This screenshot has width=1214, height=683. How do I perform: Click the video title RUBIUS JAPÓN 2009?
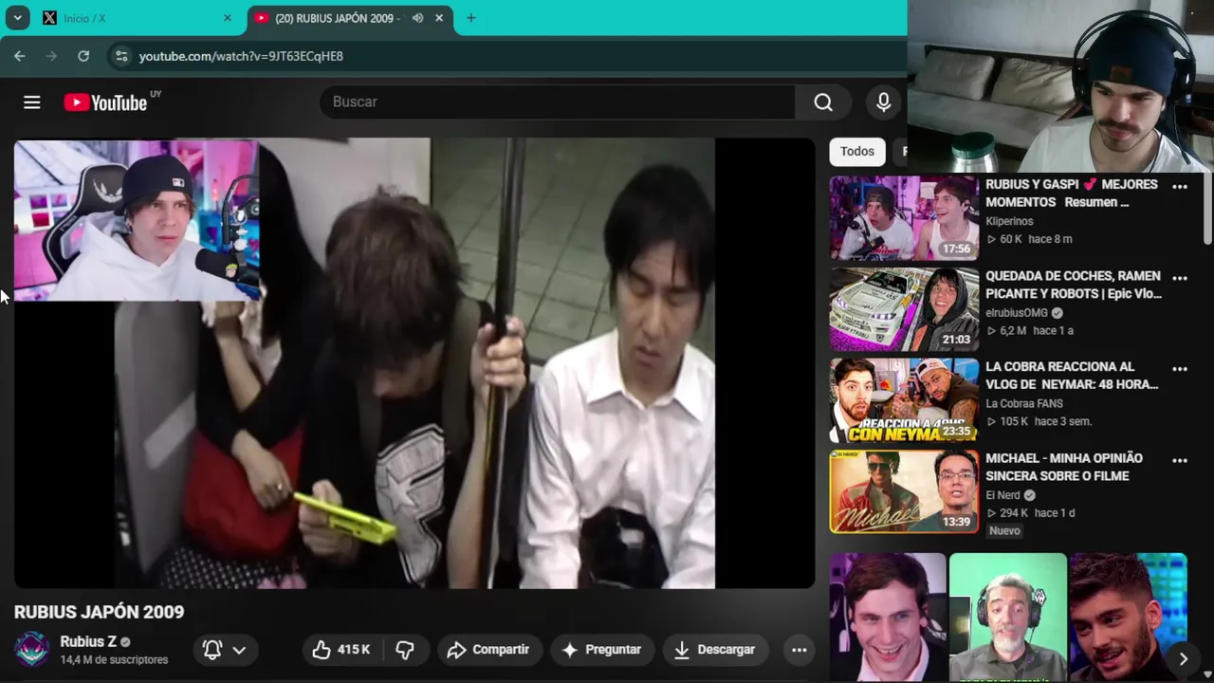click(x=99, y=612)
